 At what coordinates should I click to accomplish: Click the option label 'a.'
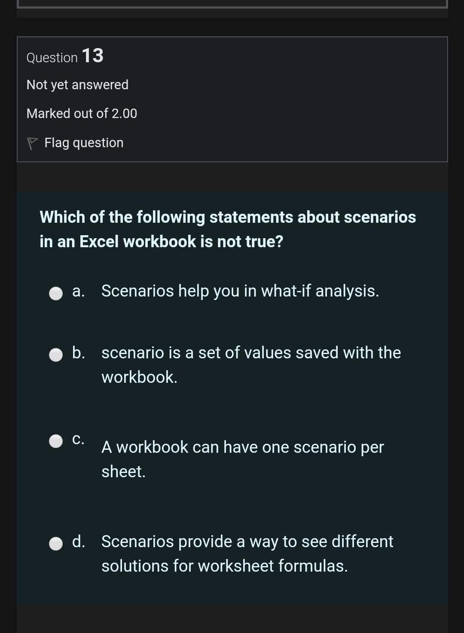78,291
